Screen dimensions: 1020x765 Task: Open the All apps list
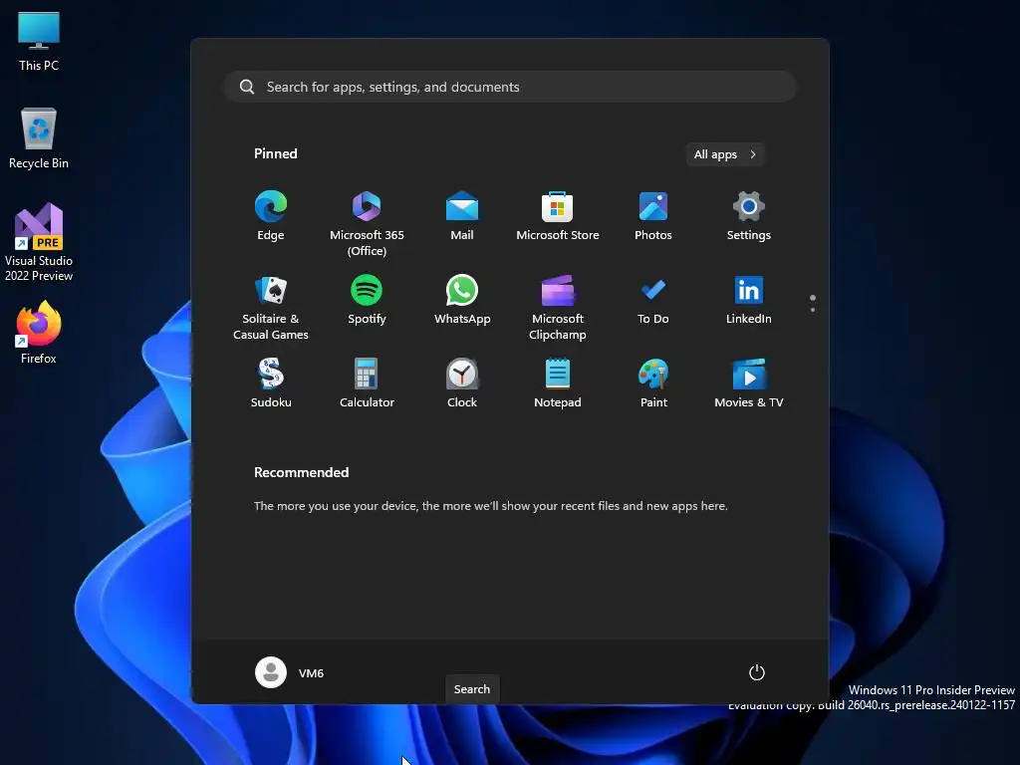click(x=725, y=154)
